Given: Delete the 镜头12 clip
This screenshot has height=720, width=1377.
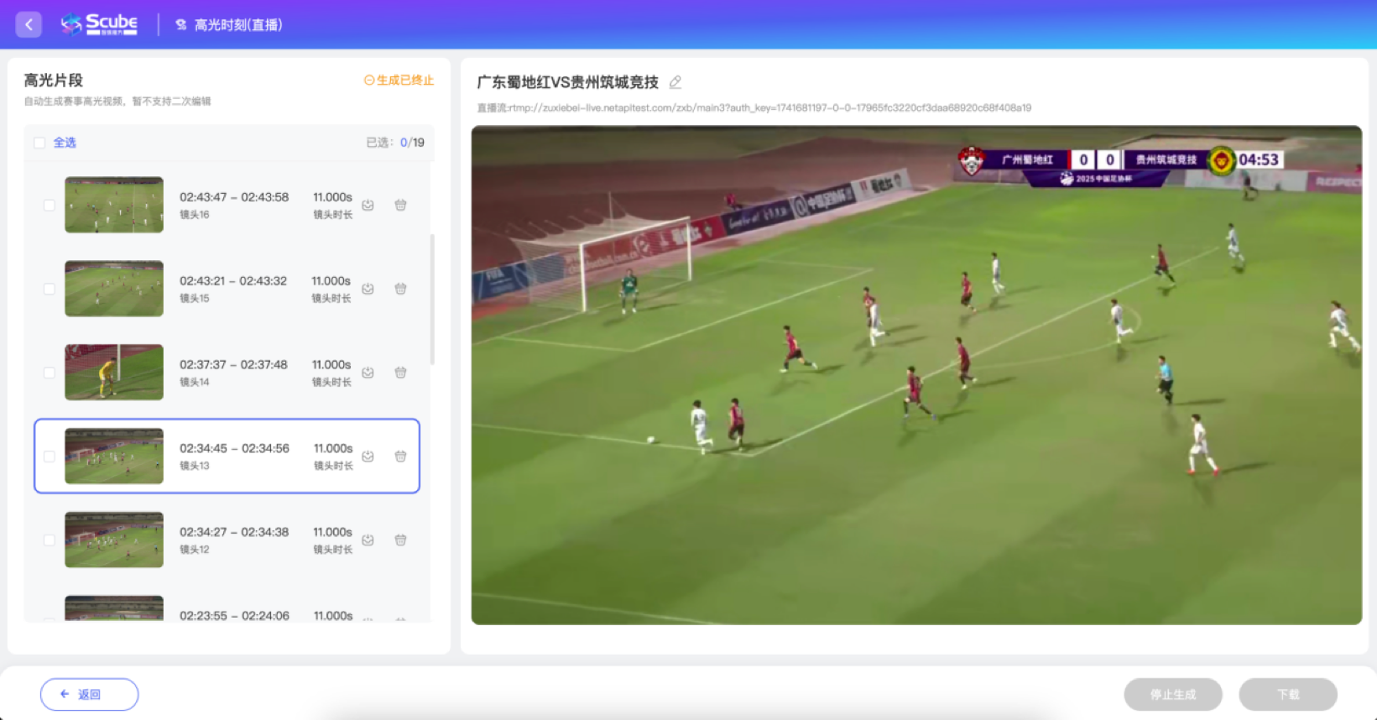Looking at the screenshot, I should point(400,540).
